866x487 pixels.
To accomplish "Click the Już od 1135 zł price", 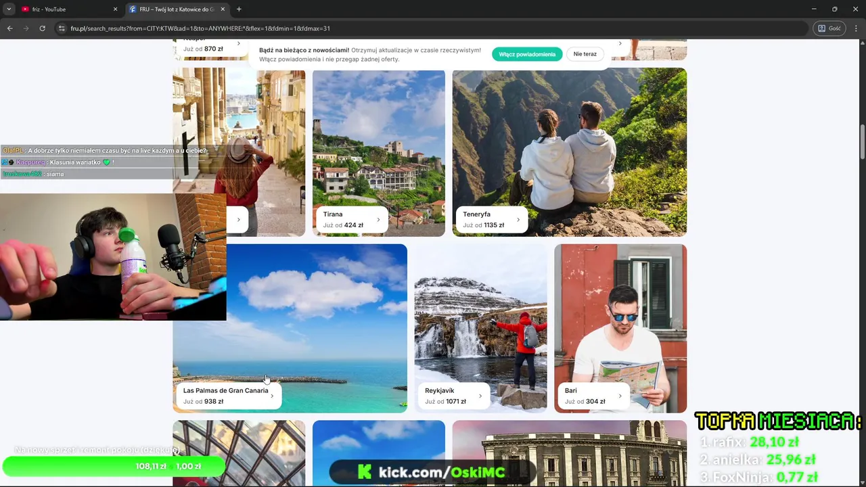I will point(484,225).
